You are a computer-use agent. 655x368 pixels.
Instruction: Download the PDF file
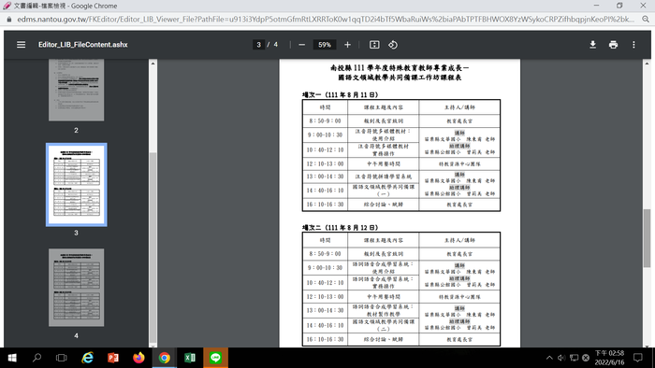tap(592, 45)
